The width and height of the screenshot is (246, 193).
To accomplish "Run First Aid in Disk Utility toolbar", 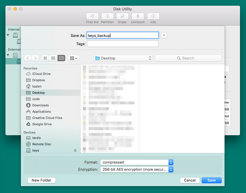I will [x=92, y=16].
